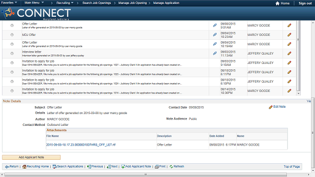The height and width of the screenshot is (177, 315).
Task: Edit invitation note dated 08/14/2015
Action: pos(289,90)
